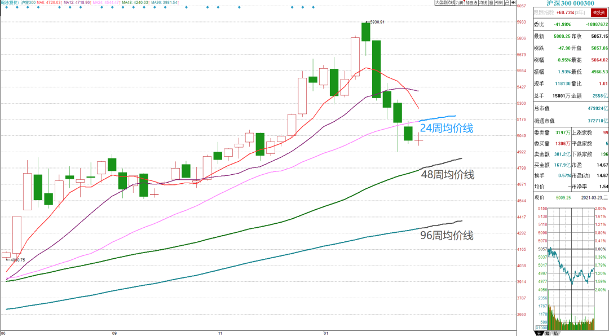Toggle the padlock lock icon
609x336 pixels.
tap(507, 2)
